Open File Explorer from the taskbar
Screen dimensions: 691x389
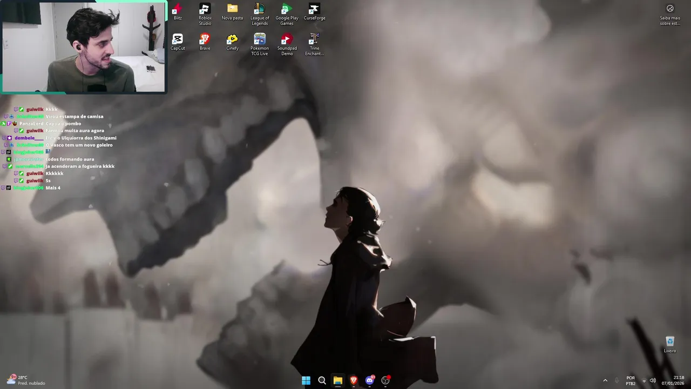coord(337,380)
